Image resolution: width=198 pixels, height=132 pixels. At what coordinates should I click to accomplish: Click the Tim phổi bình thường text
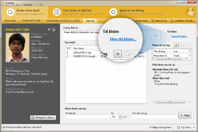click(166, 84)
